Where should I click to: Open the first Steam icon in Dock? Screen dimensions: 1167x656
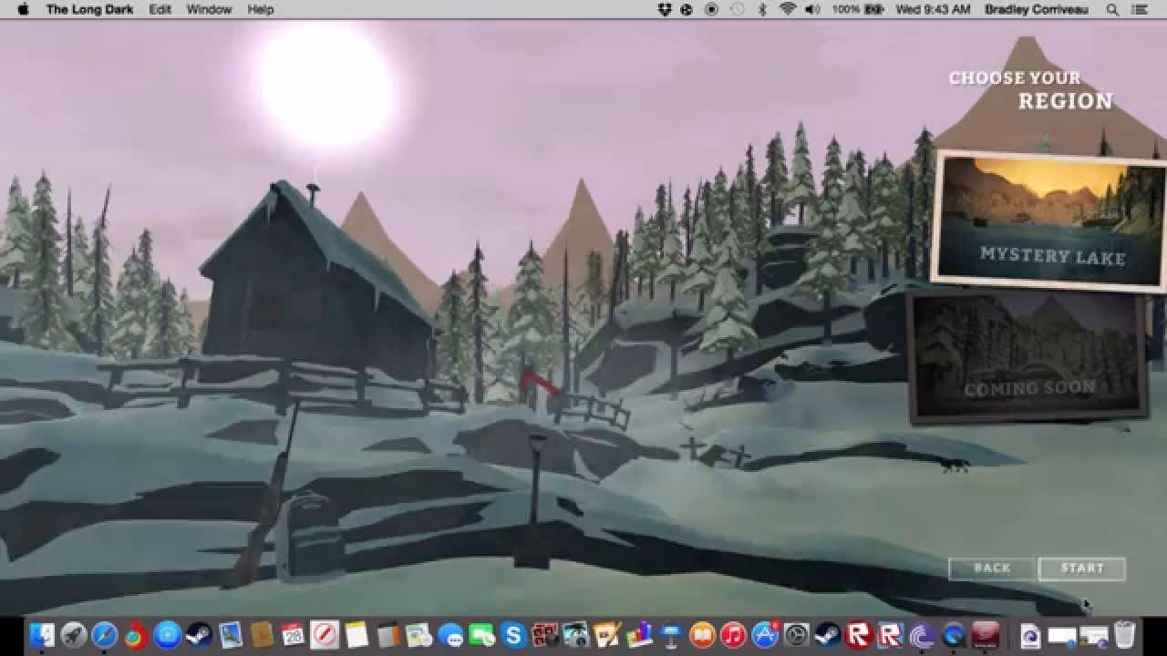tap(199, 634)
